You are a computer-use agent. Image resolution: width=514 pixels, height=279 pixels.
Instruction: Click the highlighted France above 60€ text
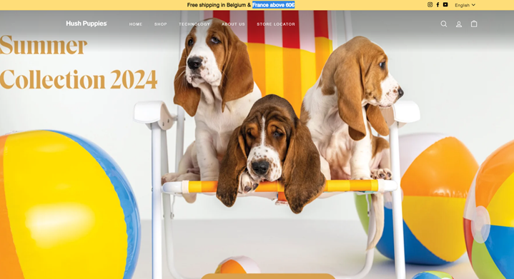273,5
